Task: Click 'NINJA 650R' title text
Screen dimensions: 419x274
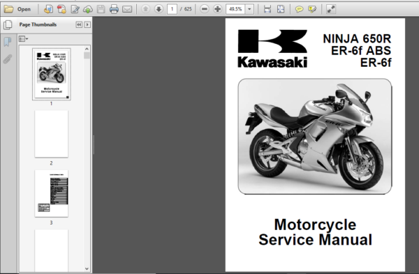Action: pyautogui.click(x=357, y=38)
